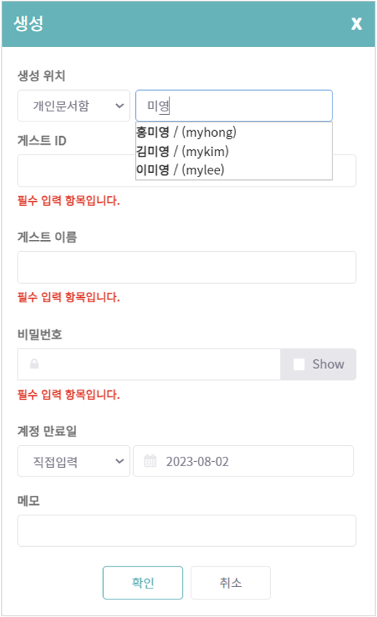
Task: Expand the 직접입력 expiry type dropdown
Action: pos(74,461)
